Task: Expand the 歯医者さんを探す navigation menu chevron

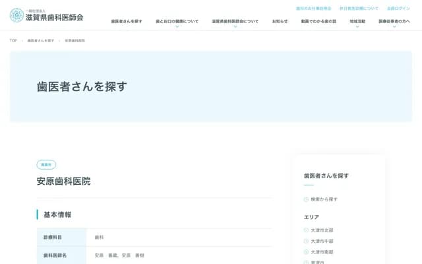Action: coord(127,27)
